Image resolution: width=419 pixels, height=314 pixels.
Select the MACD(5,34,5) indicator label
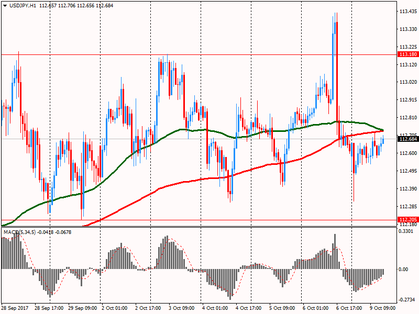tap(19, 232)
